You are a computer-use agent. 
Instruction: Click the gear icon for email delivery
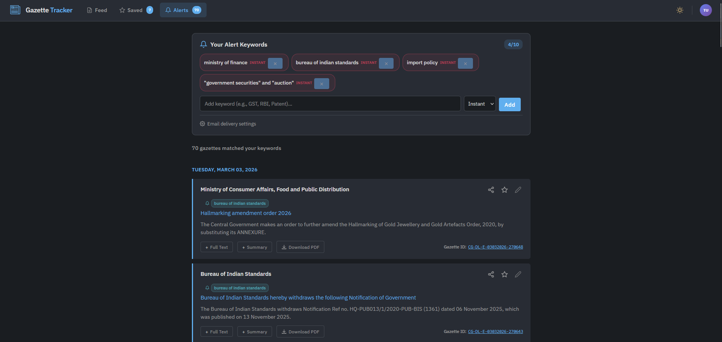pos(202,124)
